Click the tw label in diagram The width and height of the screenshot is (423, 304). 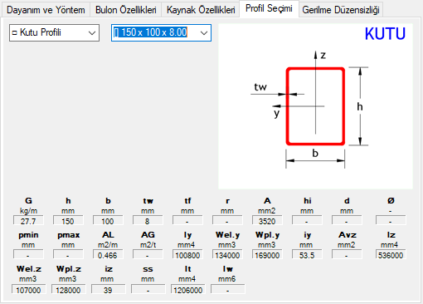(x=260, y=87)
